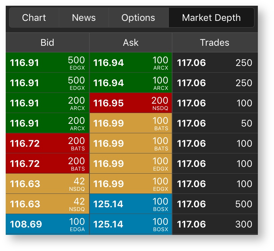The image size is (274, 251).
Task: Select the top 116.91 EDGX bid row
Action: click(x=47, y=63)
